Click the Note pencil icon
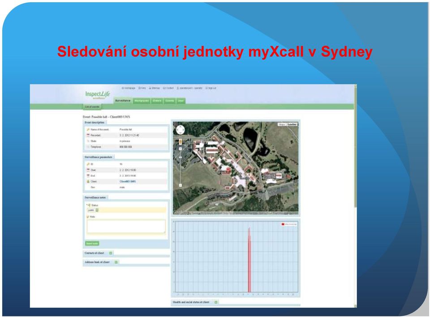The image size is (430, 317). (88, 217)
